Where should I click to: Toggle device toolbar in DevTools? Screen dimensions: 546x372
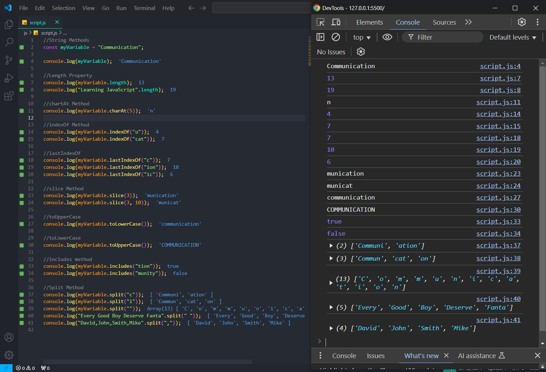[x=336, y=22]
